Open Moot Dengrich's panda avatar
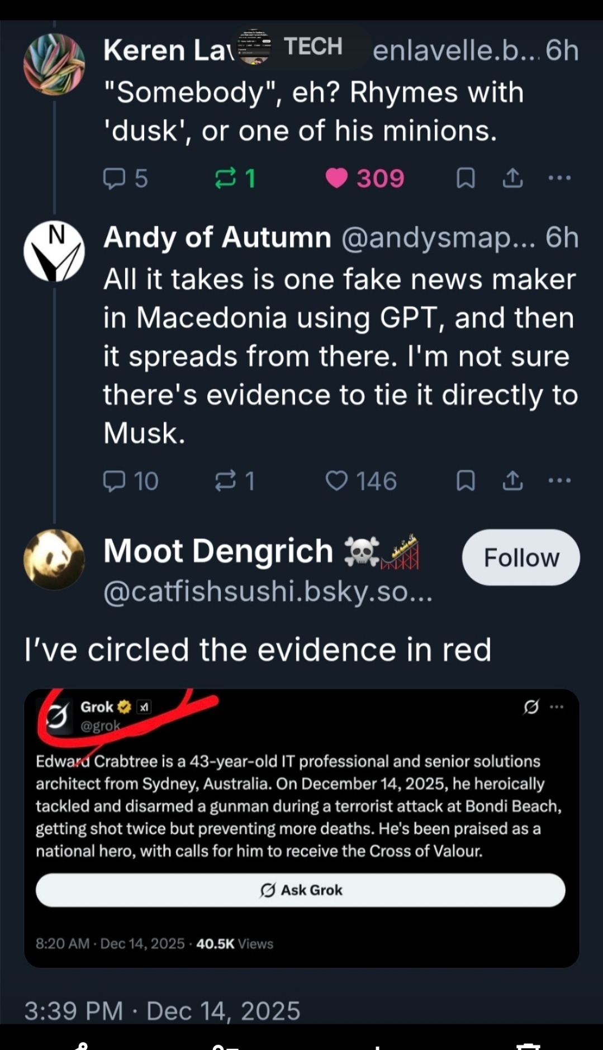603x1050 pixels. (54, 559)
